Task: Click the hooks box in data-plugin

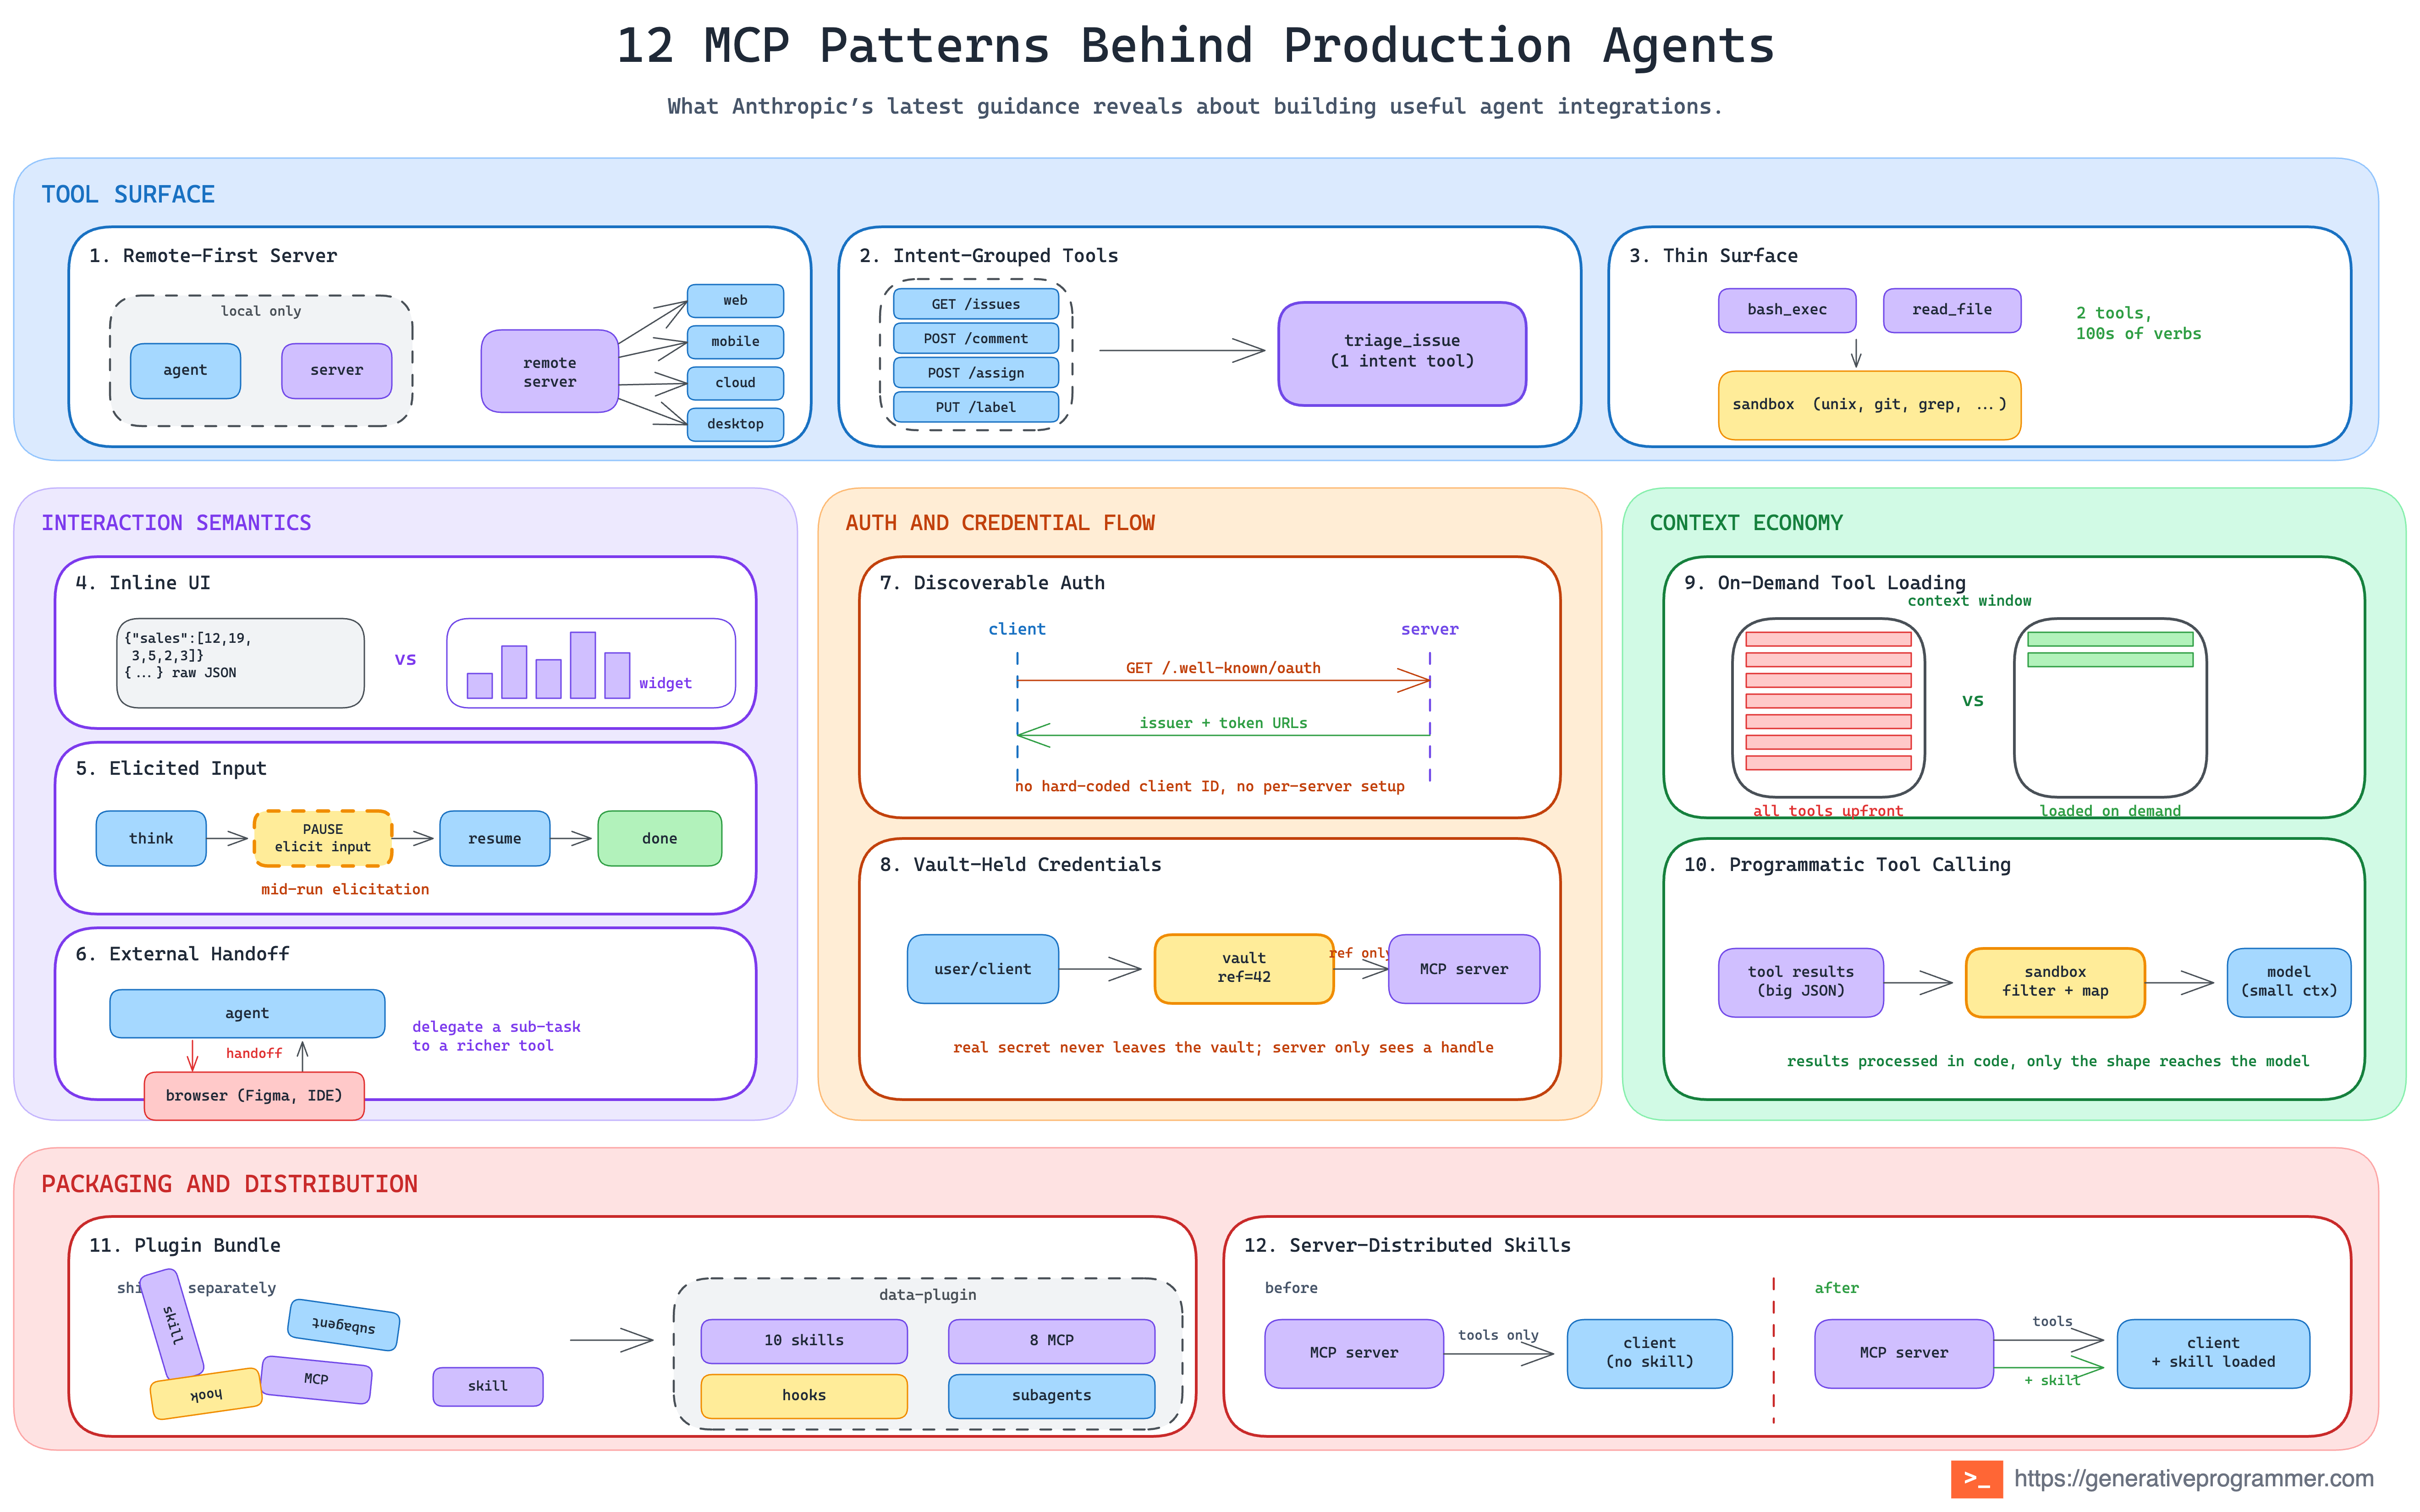Action: click(x=803, y=1396)
